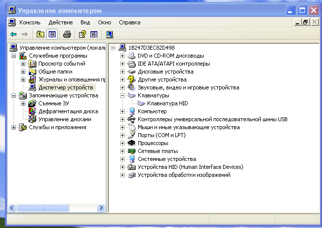Close the Управление компьютером window
Viewport: 322px width, 228px height.
[314, 10]
